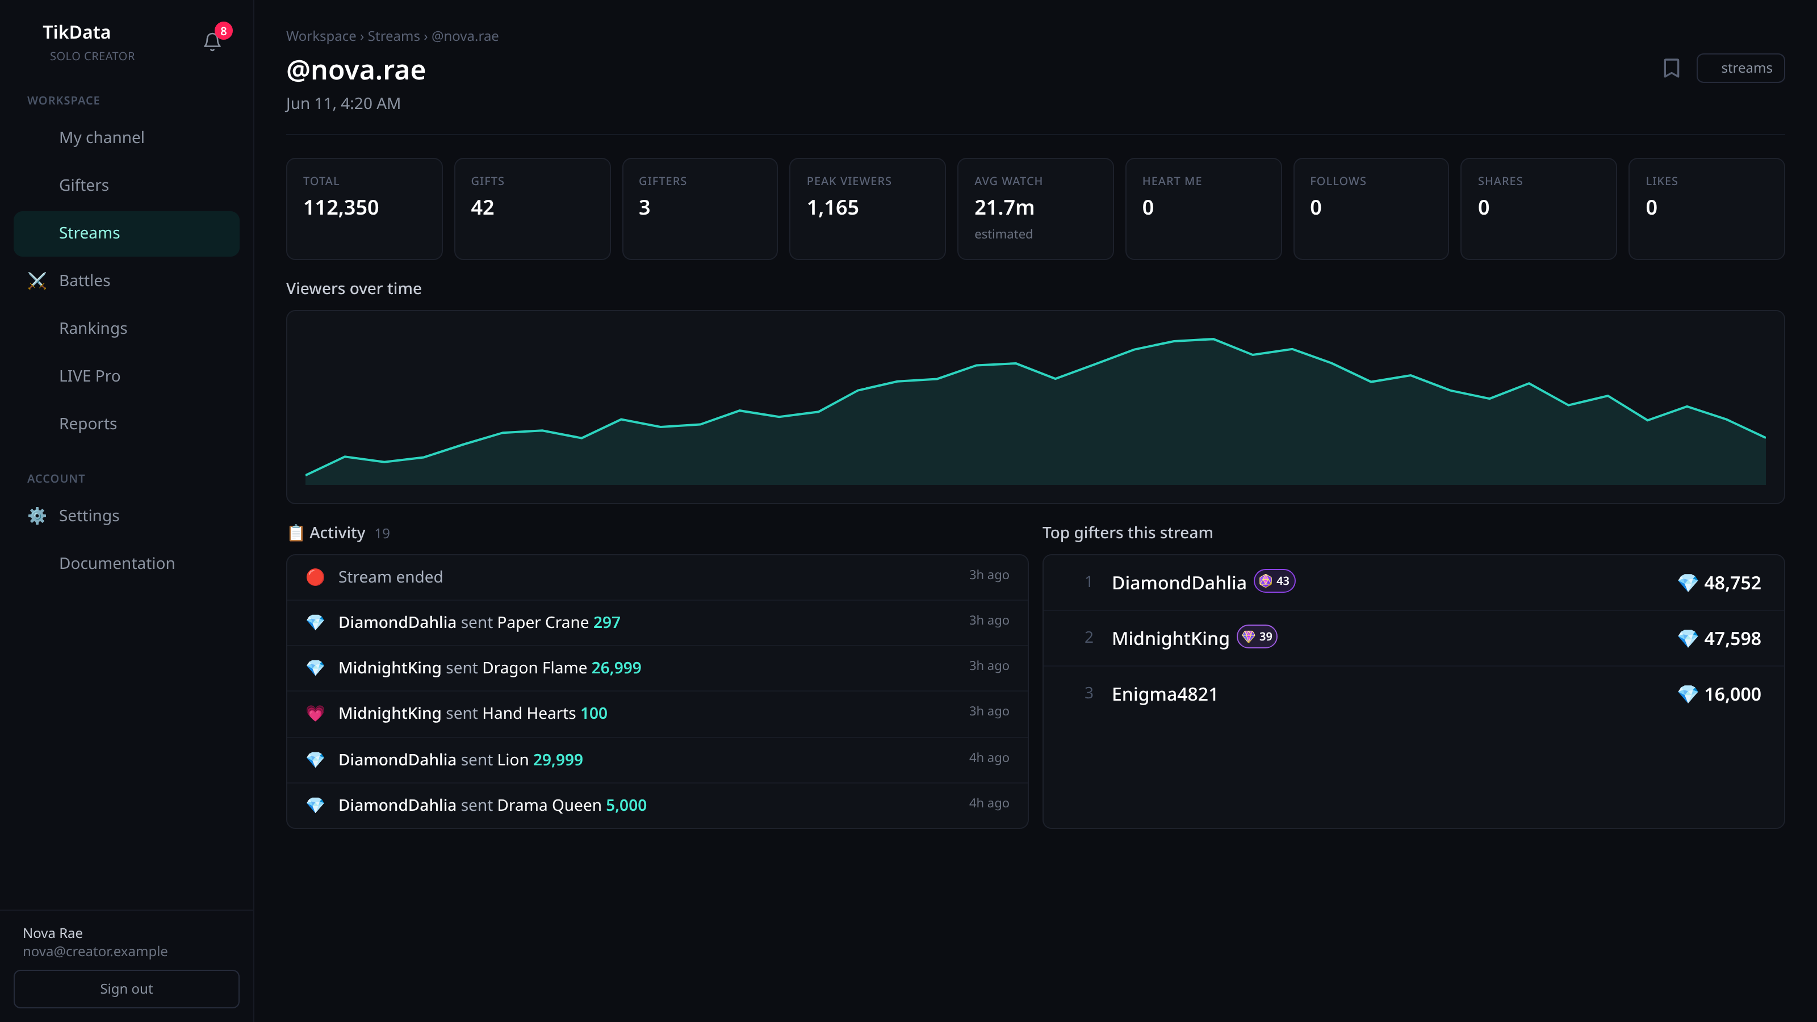Click the diamond icon beside Drama Queen
This screenshot has width=1817, height=1022.
pyautogui.click(x=315, y=805)
